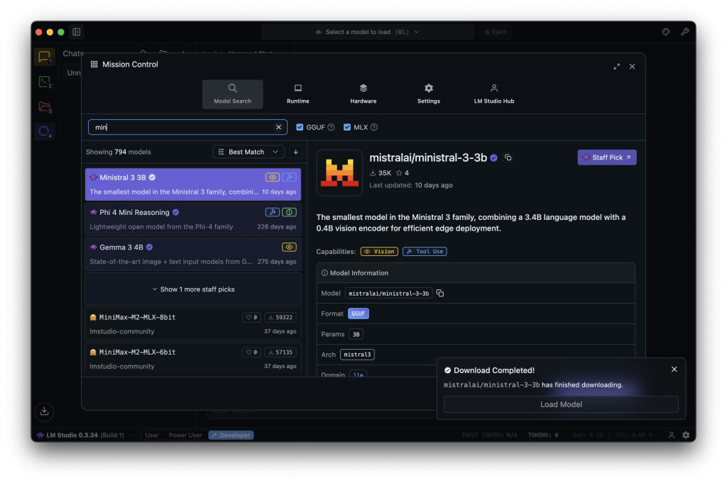This screenshot has width=727, height=483.
Task: Open My Models folder sidebar icon
Action: point(44,107)
